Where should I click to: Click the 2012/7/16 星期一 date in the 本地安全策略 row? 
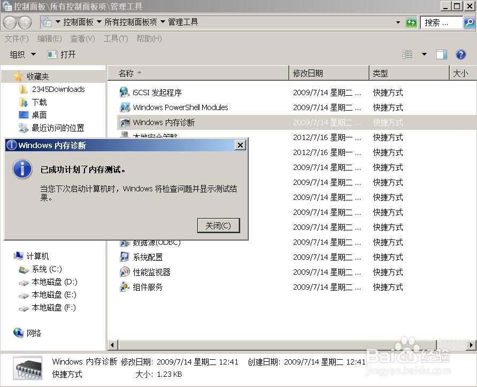(327, 137)
